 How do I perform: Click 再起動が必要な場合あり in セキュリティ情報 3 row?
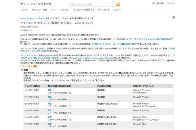click(107, 103)
